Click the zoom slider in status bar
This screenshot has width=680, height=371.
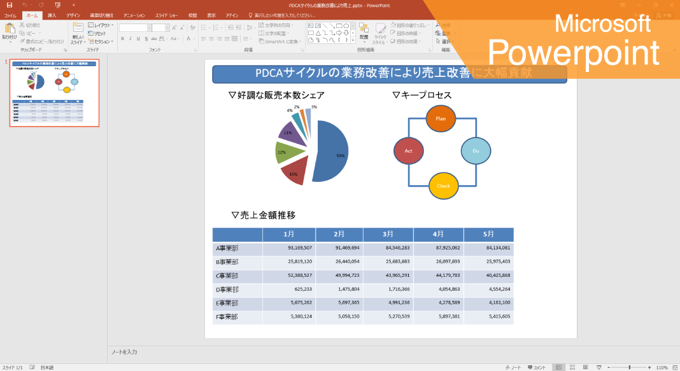pos(629,367)
